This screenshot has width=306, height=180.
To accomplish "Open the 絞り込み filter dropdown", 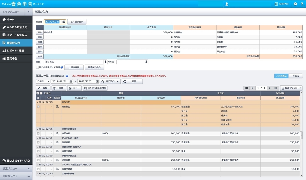I will point(110,81).
